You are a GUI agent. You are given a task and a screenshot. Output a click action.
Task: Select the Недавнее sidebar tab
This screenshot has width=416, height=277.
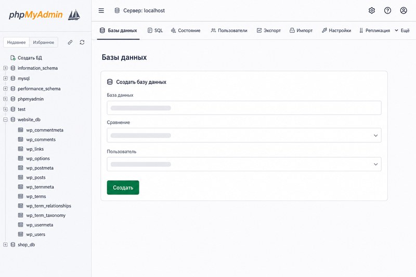[17, 42]
